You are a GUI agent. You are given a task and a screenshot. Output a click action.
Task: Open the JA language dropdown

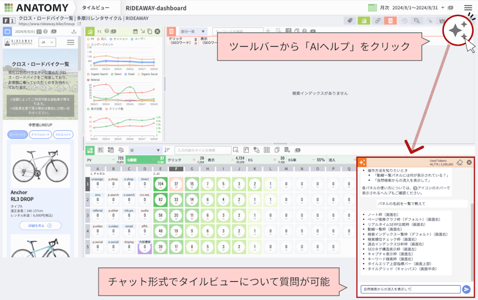[47, 42]
